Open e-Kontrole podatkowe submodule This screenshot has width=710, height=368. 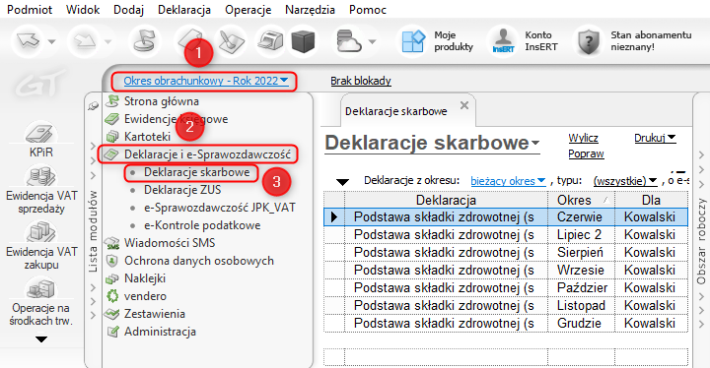202,225
